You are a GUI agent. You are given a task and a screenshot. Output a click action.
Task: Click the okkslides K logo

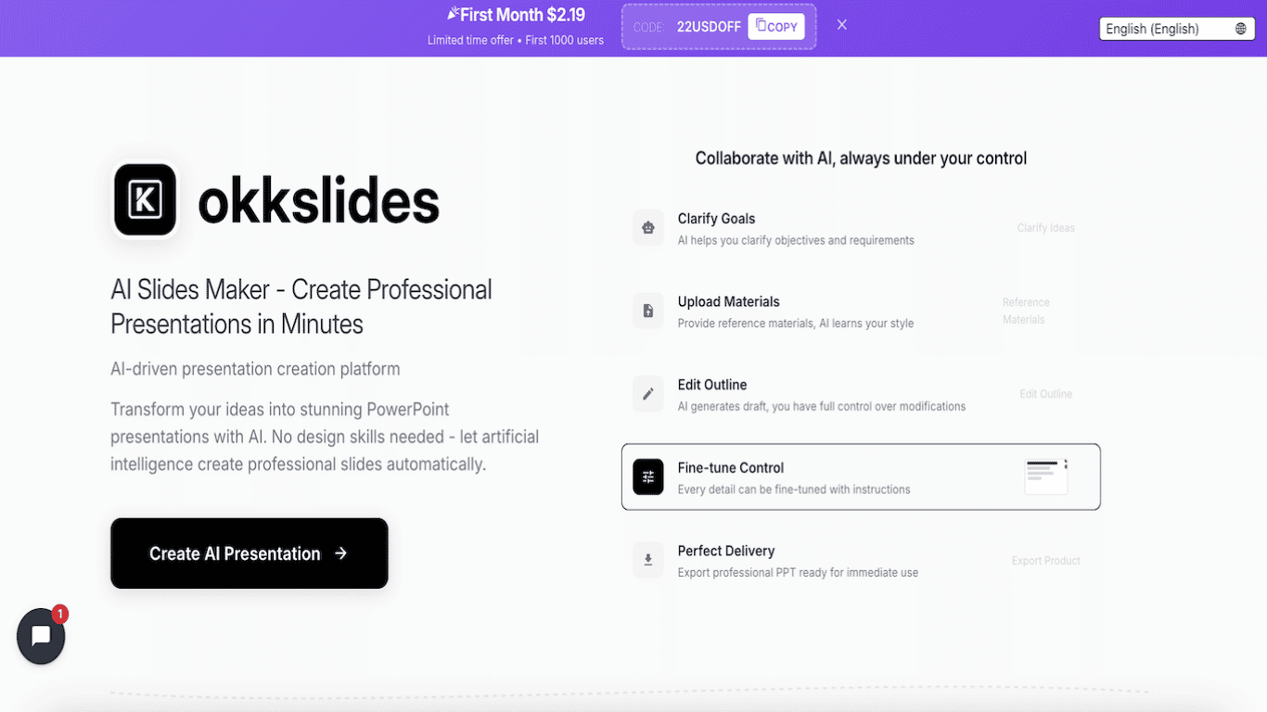(145, 198)
